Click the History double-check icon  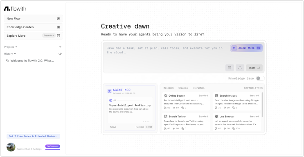point(60,54)
